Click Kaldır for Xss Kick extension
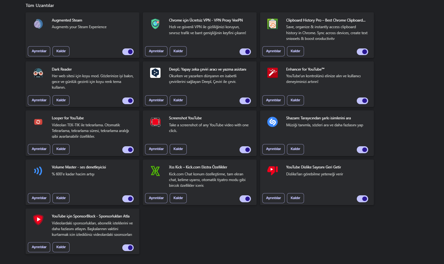This screenshot has width=444, height=264. coord(178,198)
